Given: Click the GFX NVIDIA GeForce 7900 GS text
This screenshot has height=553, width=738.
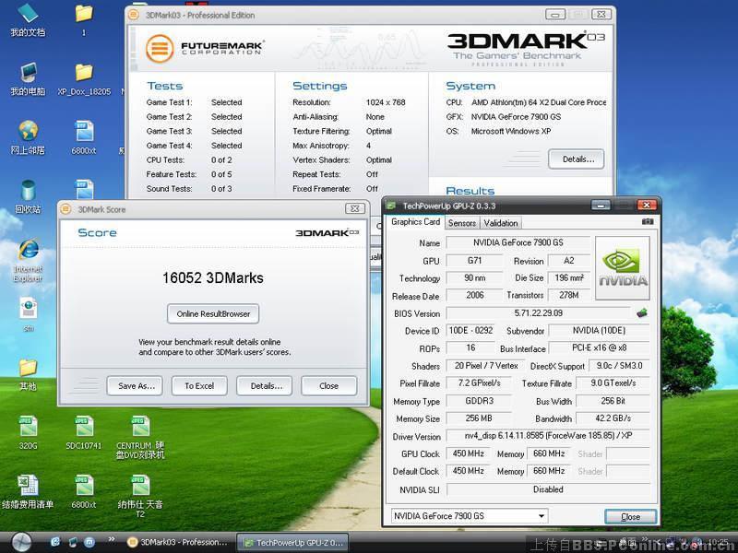Looking at the screenshot, I should [x=516, y=117].
